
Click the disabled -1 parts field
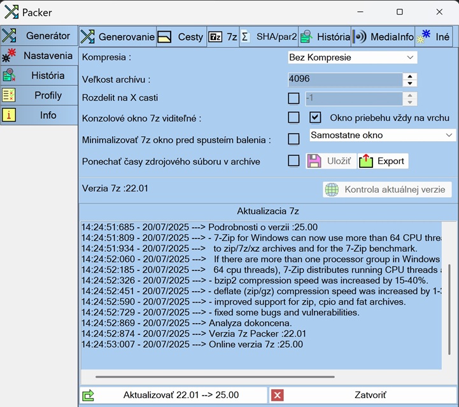tap(354, 99)
